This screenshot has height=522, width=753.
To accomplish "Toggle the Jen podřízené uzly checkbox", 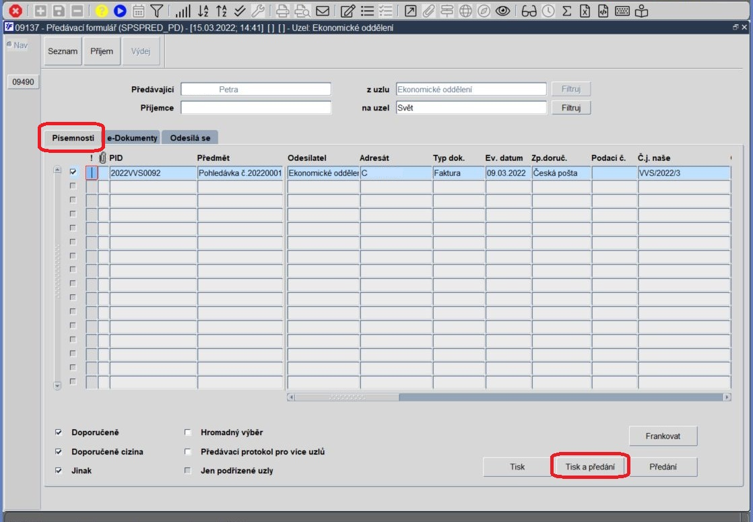I will point(188,471).
